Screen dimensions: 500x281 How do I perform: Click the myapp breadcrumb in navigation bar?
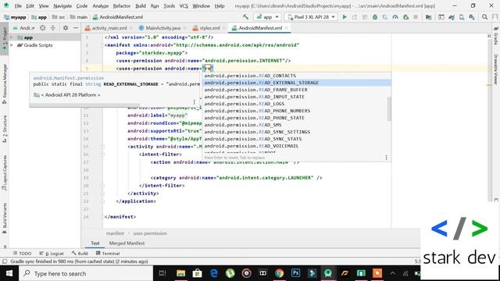pos(15,17)
